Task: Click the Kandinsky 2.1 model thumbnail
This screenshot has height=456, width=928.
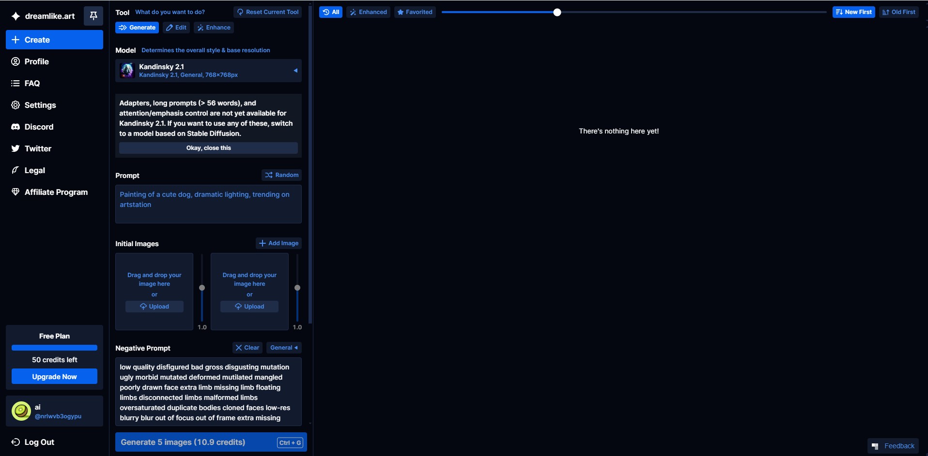Action: point(127,71)
